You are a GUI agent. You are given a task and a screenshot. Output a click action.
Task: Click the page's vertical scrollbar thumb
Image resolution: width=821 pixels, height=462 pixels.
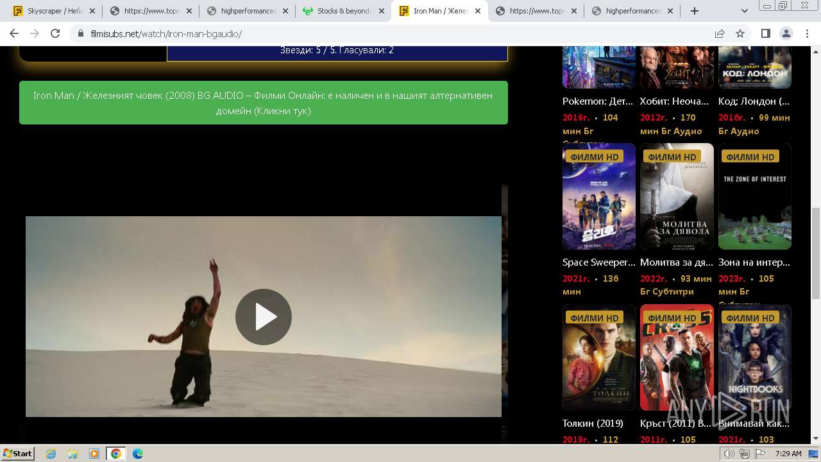(x=815, y=253)
